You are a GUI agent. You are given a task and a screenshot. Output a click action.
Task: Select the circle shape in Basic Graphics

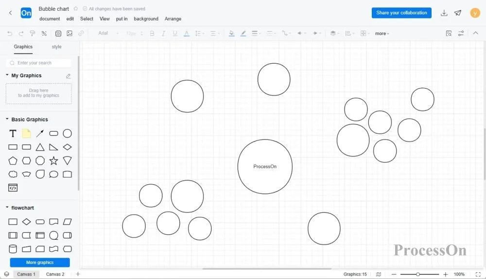[67, 134]
